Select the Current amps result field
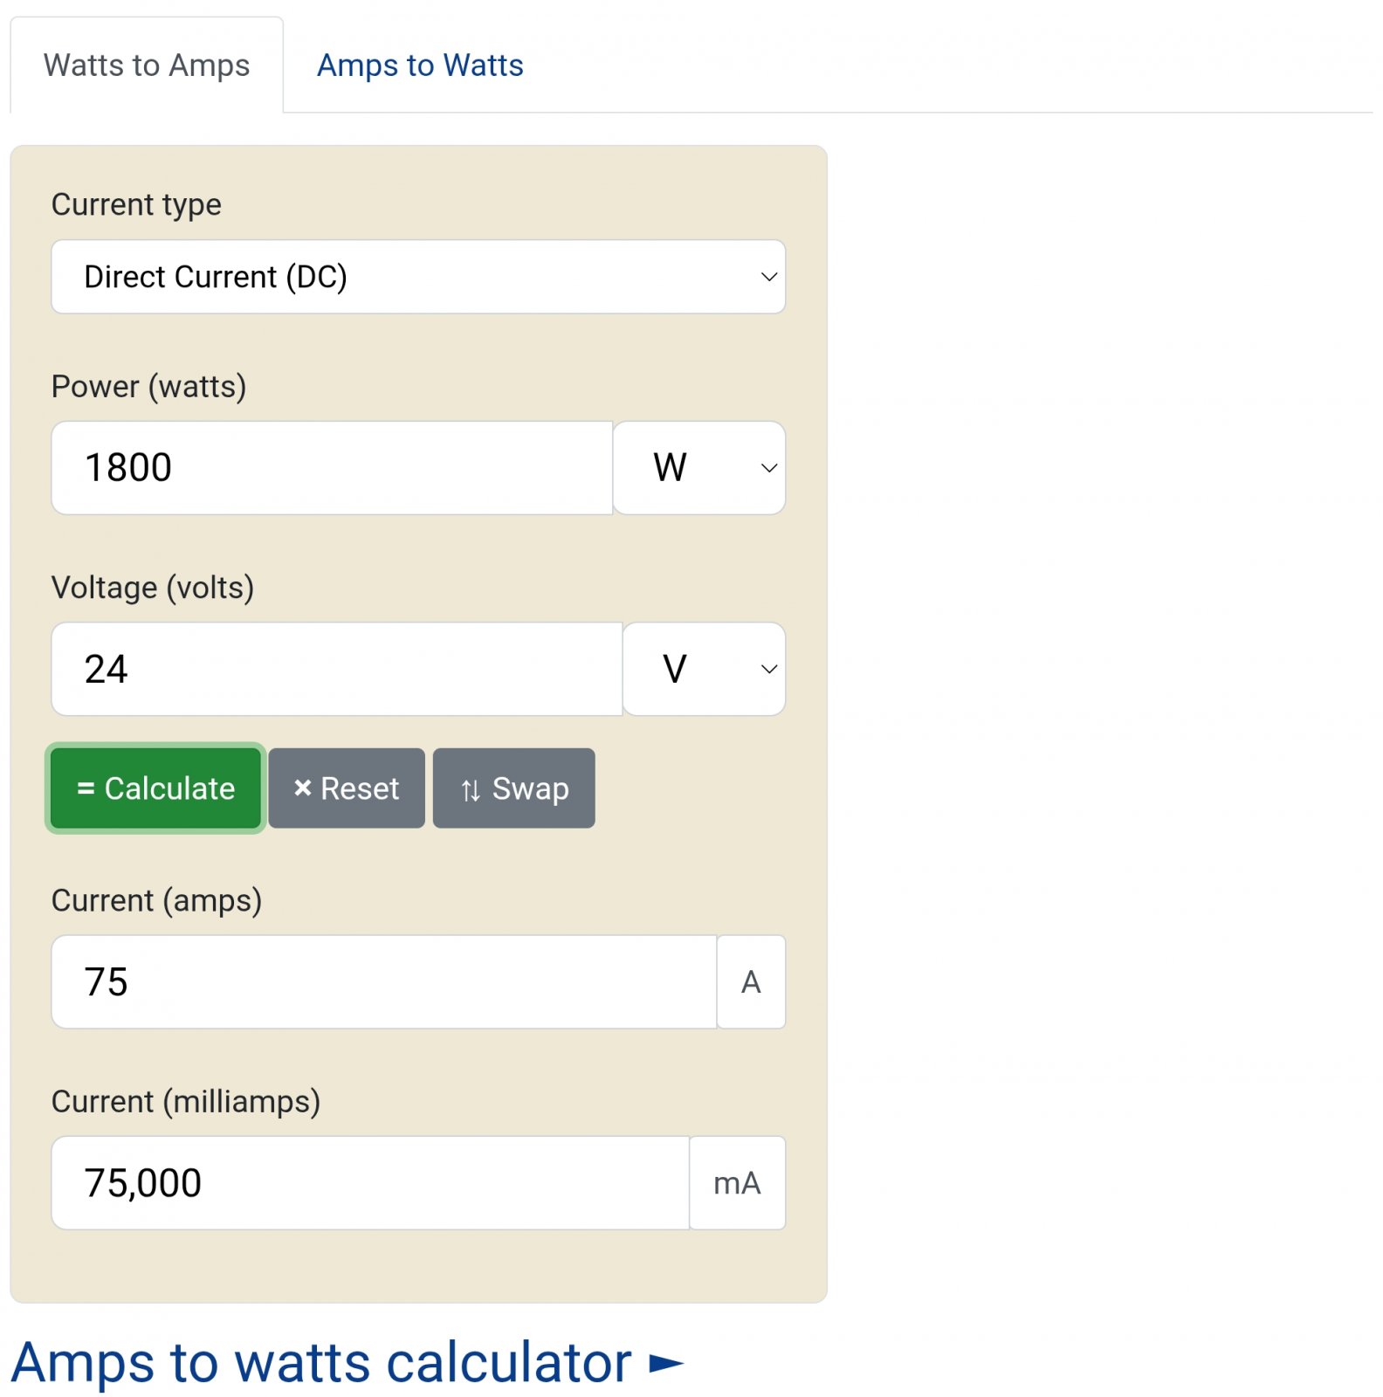This screenshot has width=1383, height=1397. click(x=384, y=982)
